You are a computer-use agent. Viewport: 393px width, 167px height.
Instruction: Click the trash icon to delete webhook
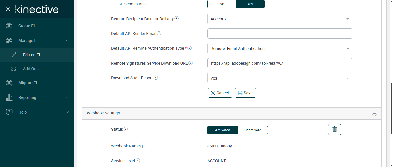[334, 129]
